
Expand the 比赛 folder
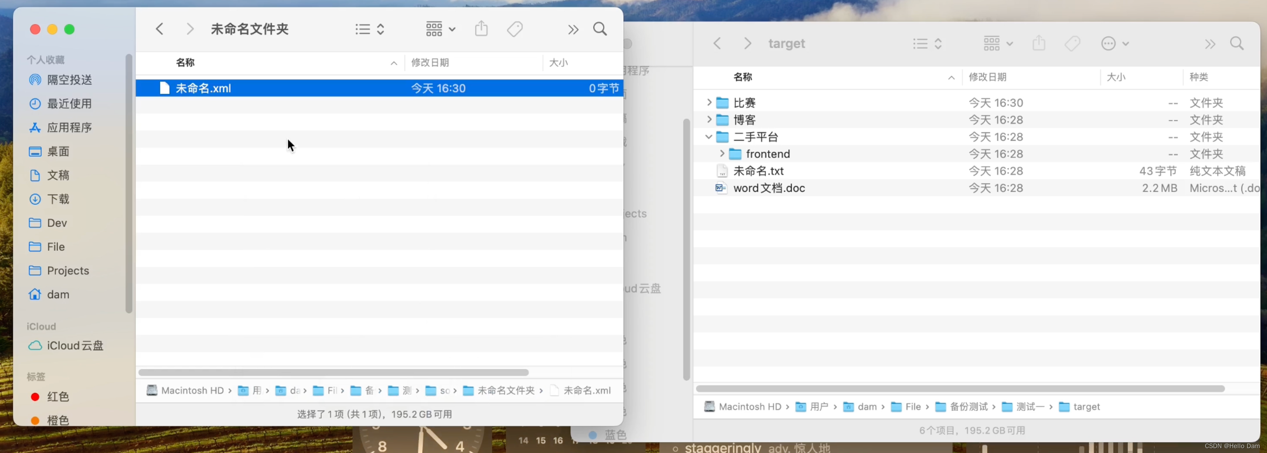pyautogui.click(x=709, y=103)
